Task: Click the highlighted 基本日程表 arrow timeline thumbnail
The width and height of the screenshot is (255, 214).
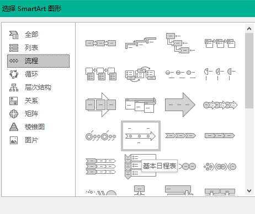Action: (141, 136)
